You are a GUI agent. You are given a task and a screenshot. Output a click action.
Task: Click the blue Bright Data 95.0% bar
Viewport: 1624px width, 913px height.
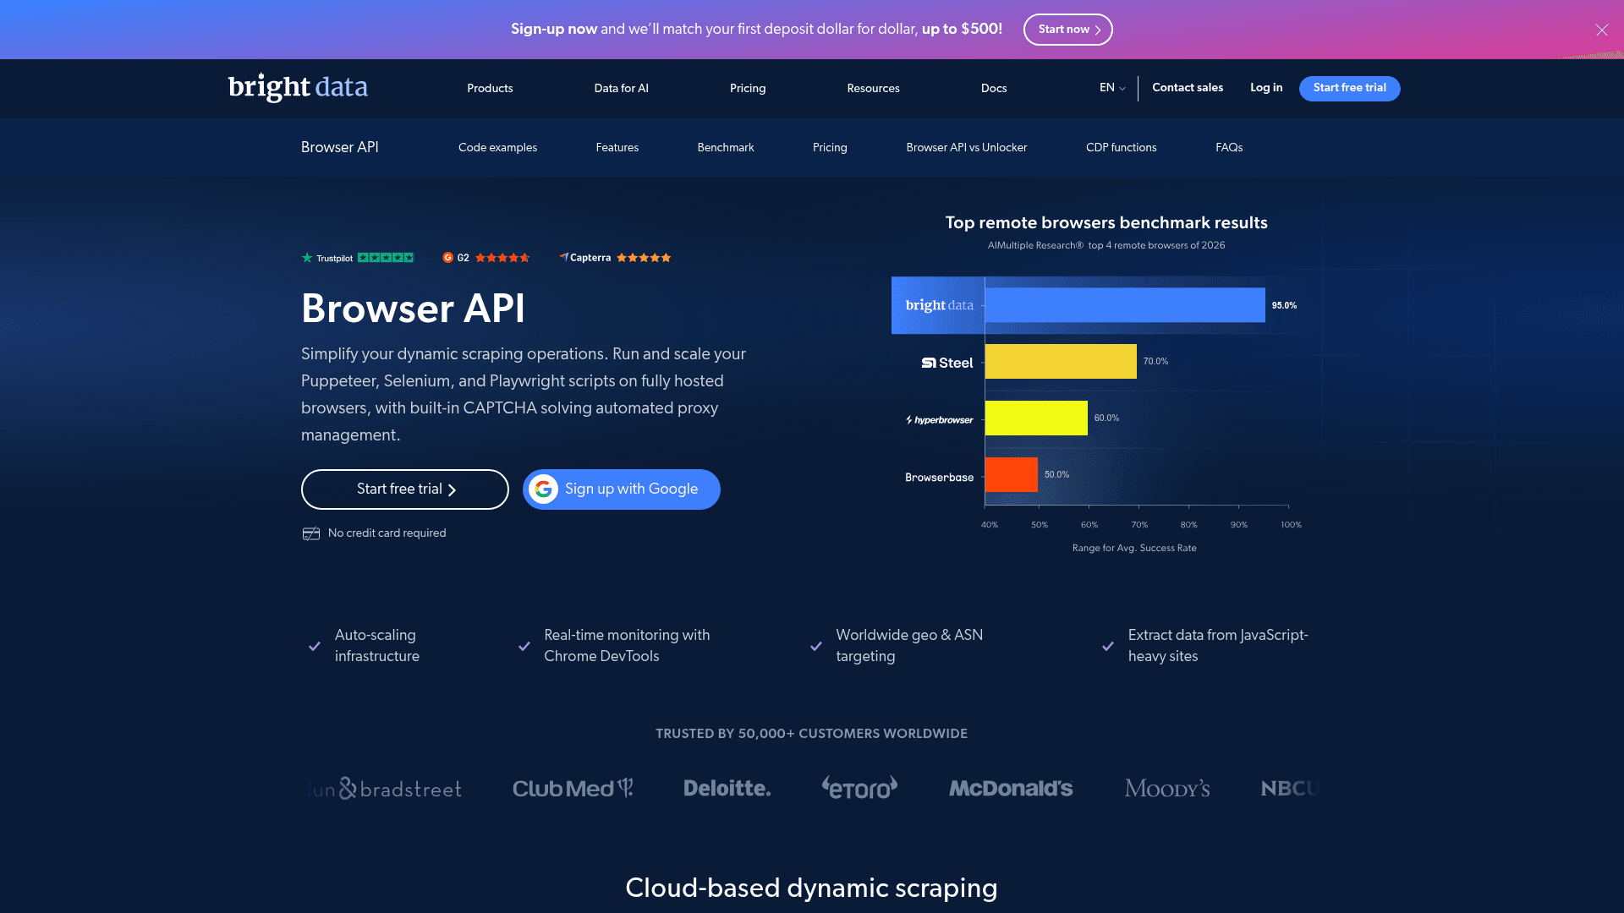(x=1125, y=305)
